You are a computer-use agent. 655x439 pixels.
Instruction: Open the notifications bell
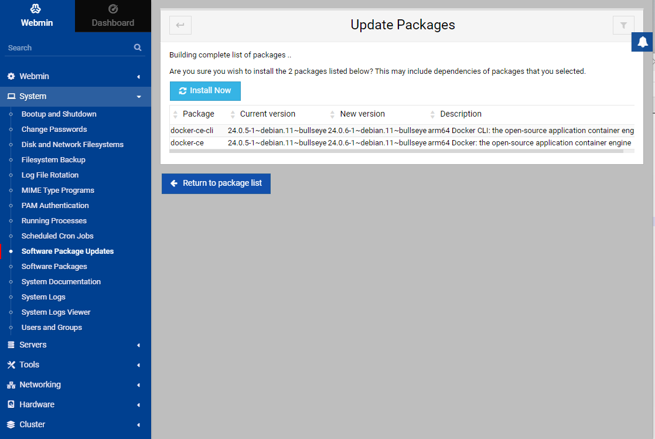(x=643, y=42)
